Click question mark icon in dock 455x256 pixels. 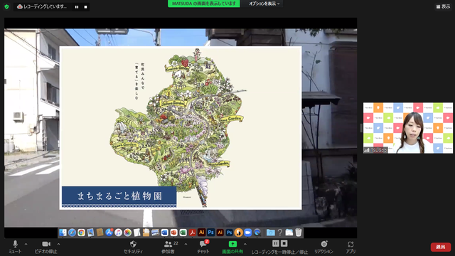coord(280,233)
